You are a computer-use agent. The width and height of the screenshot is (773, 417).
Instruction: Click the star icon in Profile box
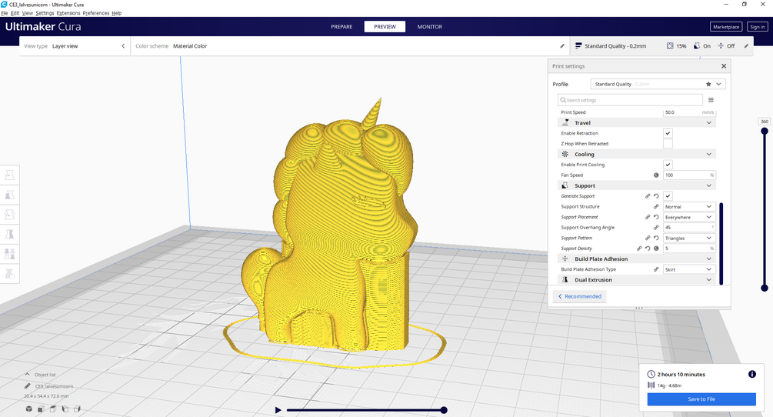(708, 85)
